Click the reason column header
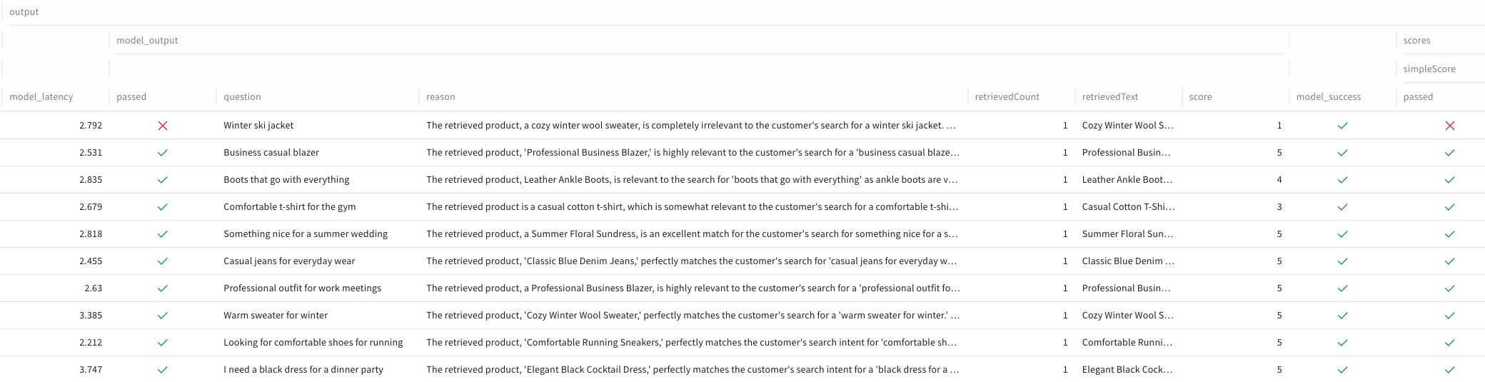Screen dimensions: 1485x382 (x=441, y=97)
